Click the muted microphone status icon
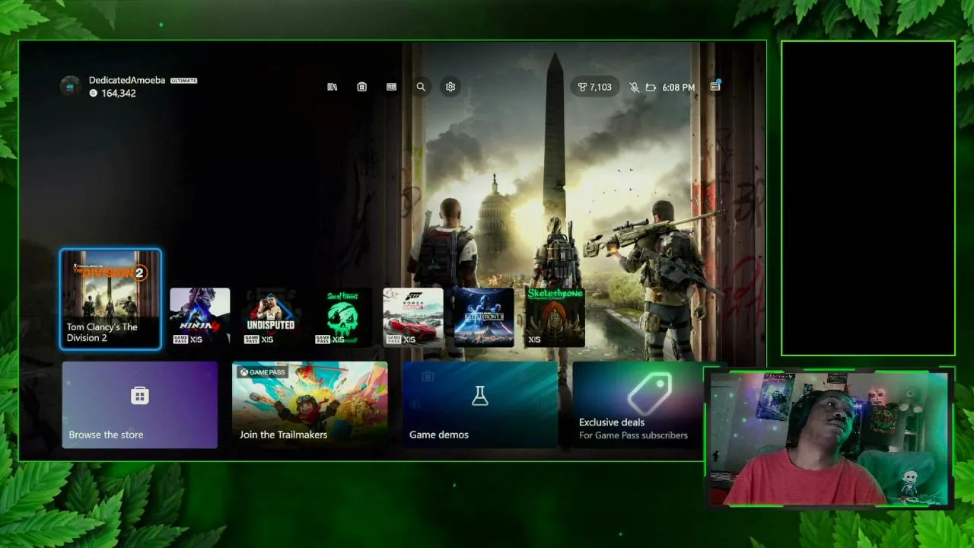This screenshot has height=548, width=974. click(x=635, y=88)
